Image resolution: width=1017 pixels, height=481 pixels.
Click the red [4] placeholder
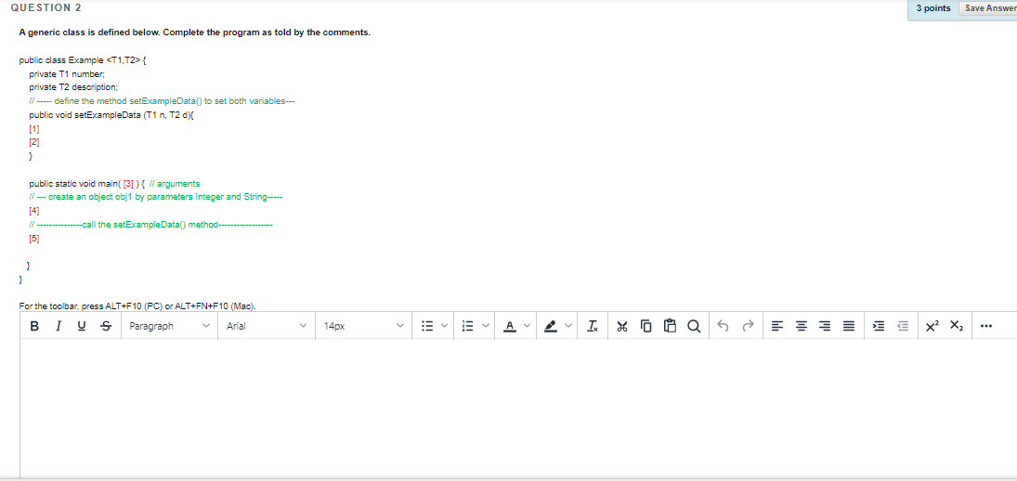(x=34, y=211)
